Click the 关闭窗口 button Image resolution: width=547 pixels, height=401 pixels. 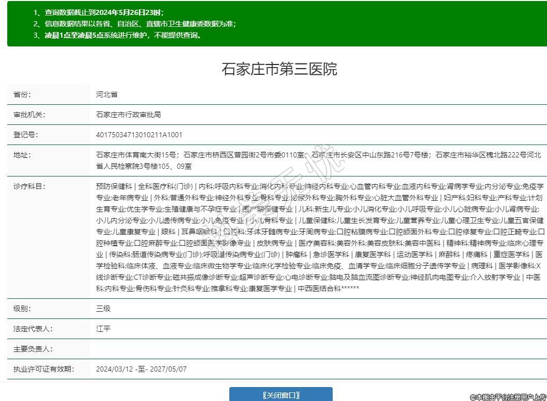(280, 395)
